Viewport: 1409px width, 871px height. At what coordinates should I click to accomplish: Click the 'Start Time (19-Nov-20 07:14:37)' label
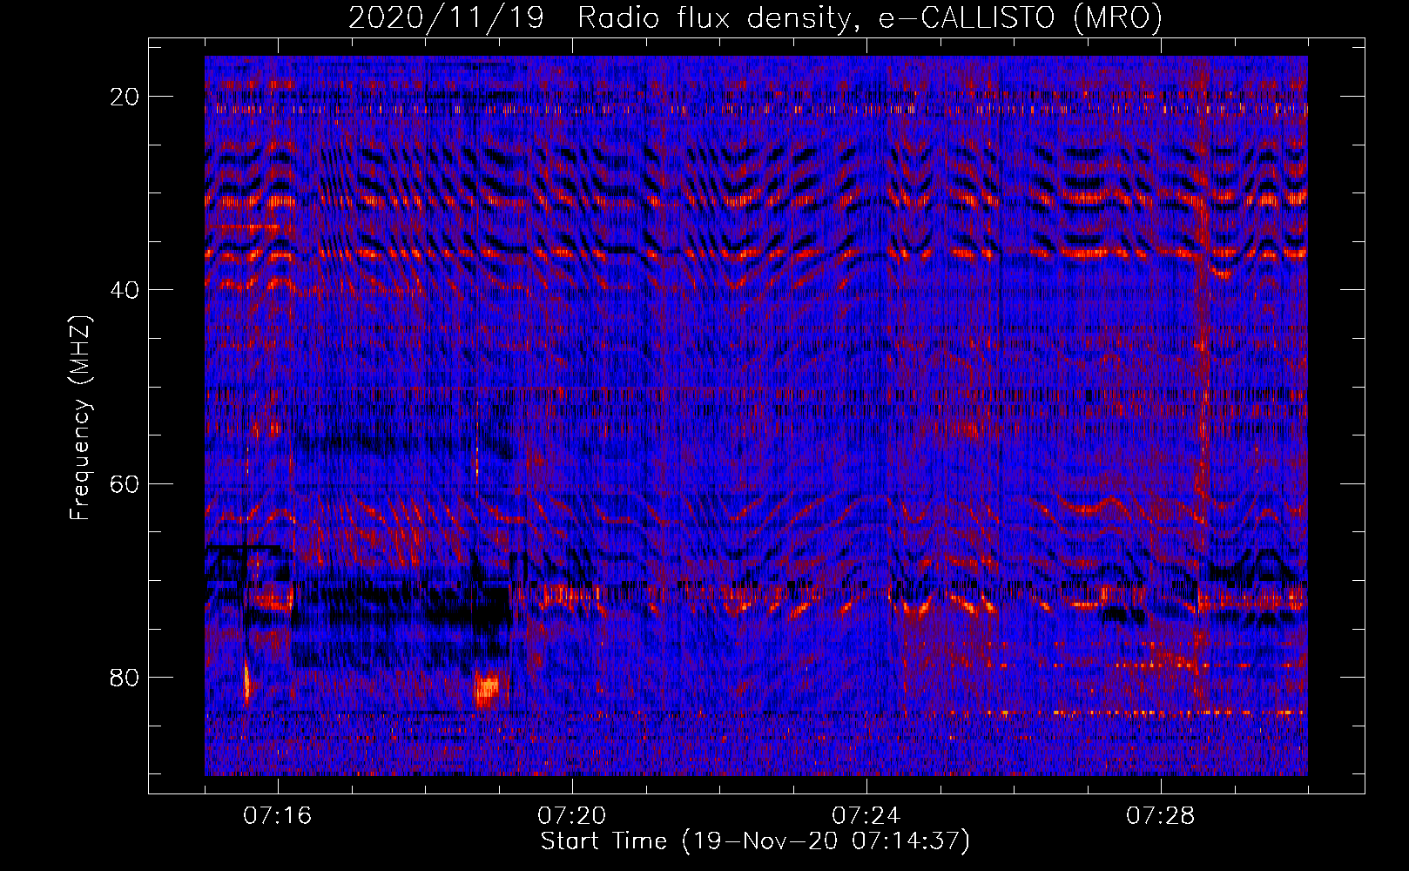755,841
